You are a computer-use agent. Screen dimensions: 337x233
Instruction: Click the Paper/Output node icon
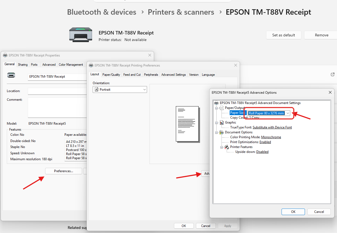click(221, 108)
